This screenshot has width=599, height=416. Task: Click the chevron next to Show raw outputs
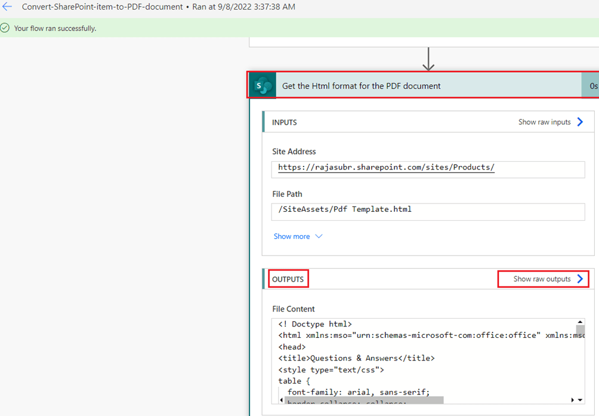coord(580,279)
